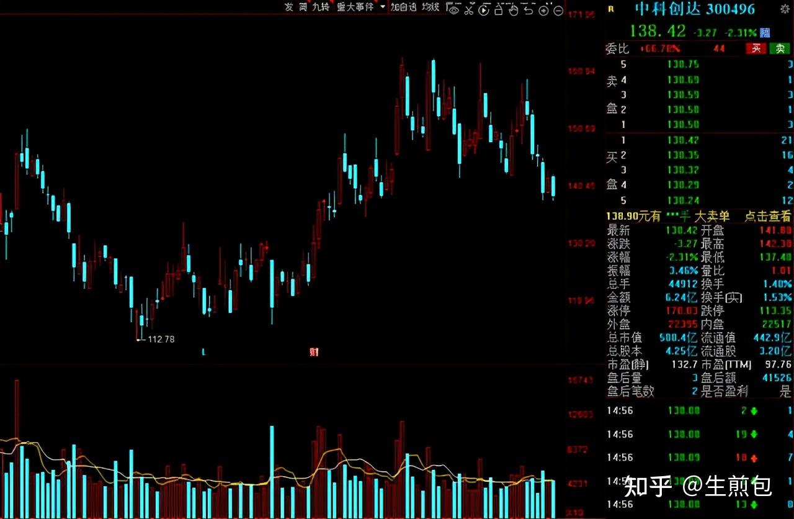The image size is (794, 519).
Task: Click the 盘后笔数 after-hours trades label
Action: (630, 392)
